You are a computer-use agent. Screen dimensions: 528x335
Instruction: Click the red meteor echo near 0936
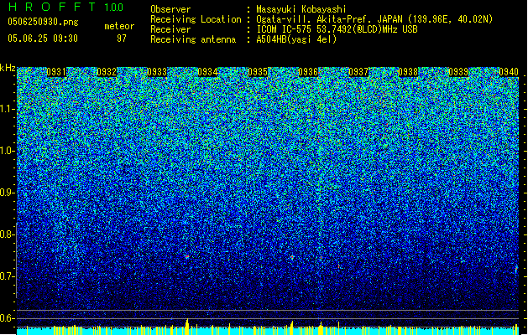[292, 257]
